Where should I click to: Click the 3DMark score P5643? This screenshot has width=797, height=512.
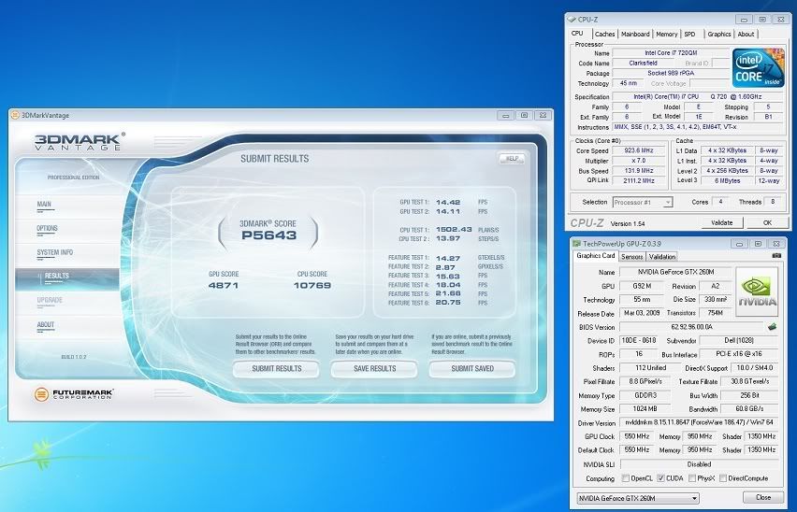click(268, 235)
